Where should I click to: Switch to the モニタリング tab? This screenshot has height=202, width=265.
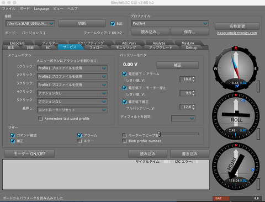click(x=126, y=47)
